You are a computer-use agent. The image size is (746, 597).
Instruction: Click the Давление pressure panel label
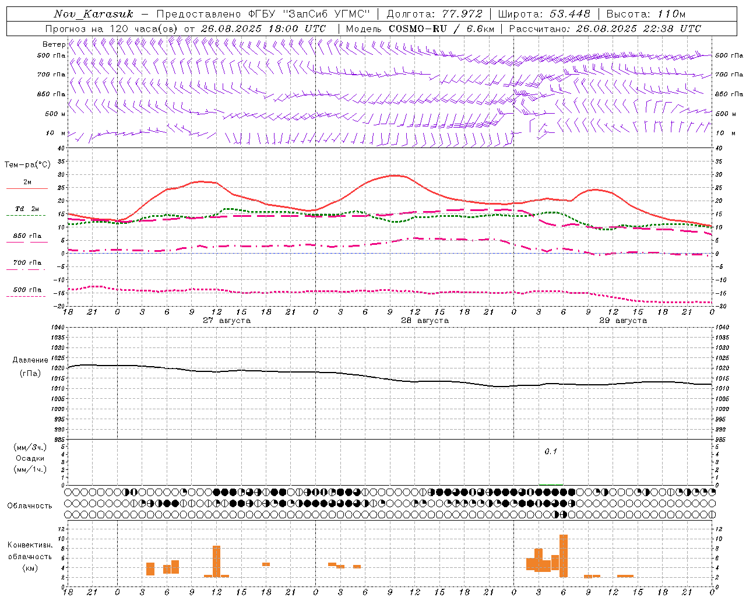(30, 360)
